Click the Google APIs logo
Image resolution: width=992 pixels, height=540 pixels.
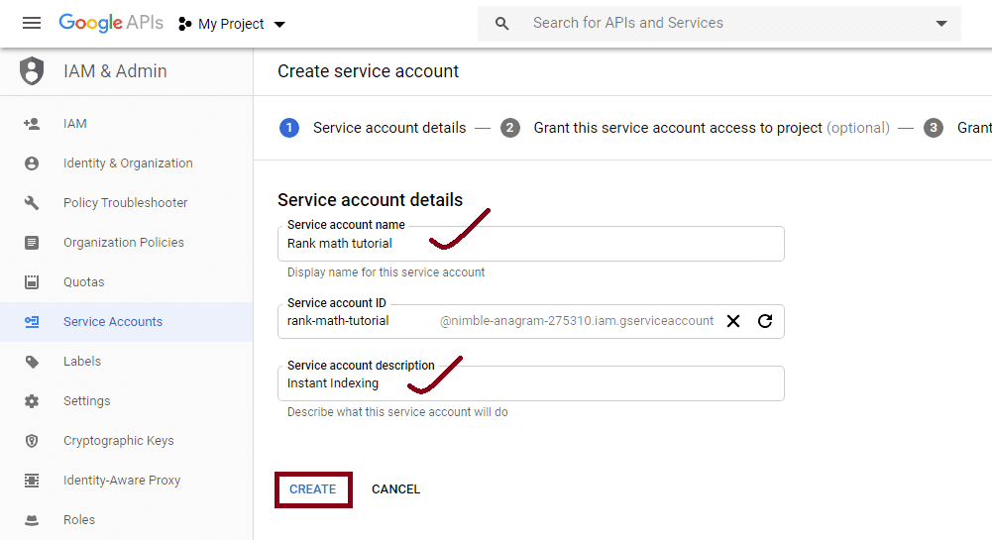[111, 23]
